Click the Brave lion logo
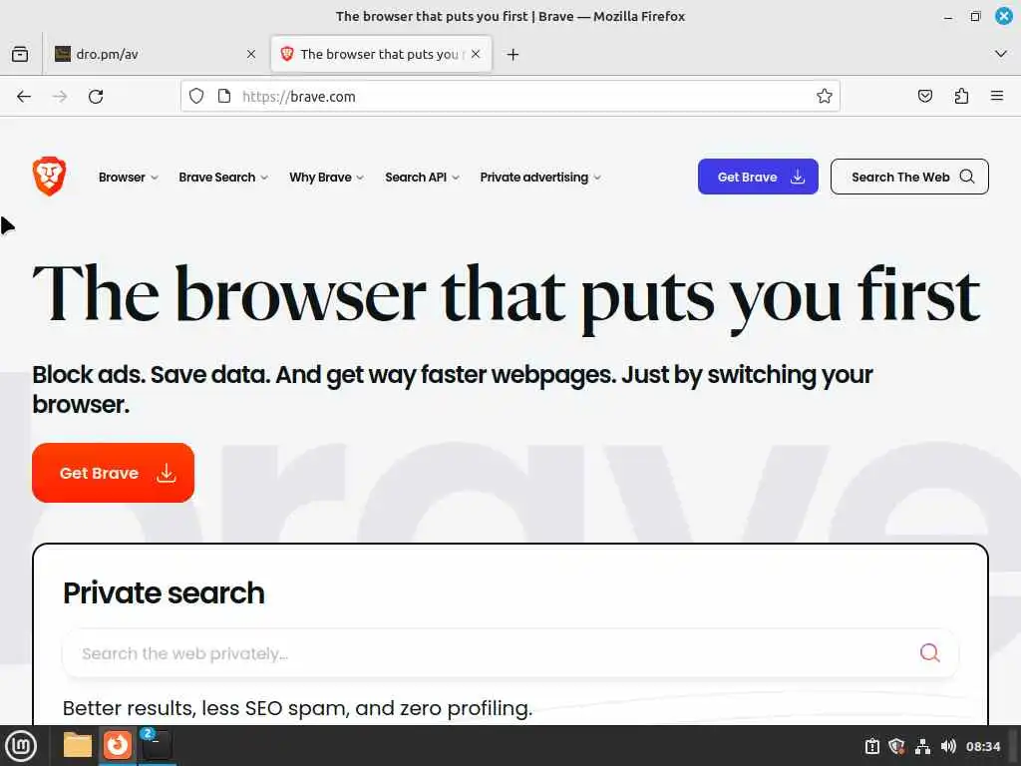 pyautogui.click(x=49, y=176)
